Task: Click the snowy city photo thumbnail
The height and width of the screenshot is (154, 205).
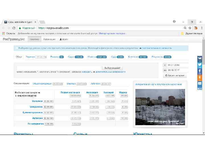Action: tap(160, 107)
